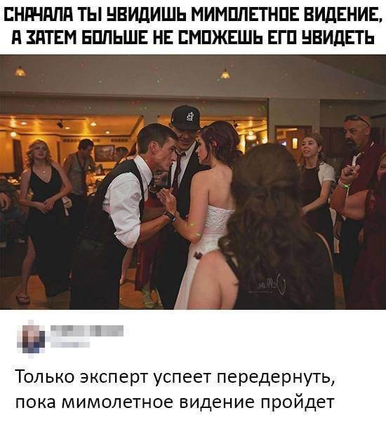Click the woman in the white cardigan

tap(317, 189)
